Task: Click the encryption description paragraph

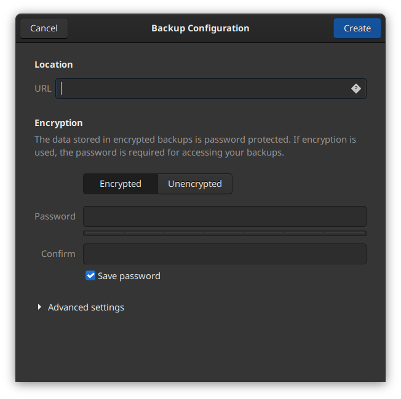Action: (195, 146)
